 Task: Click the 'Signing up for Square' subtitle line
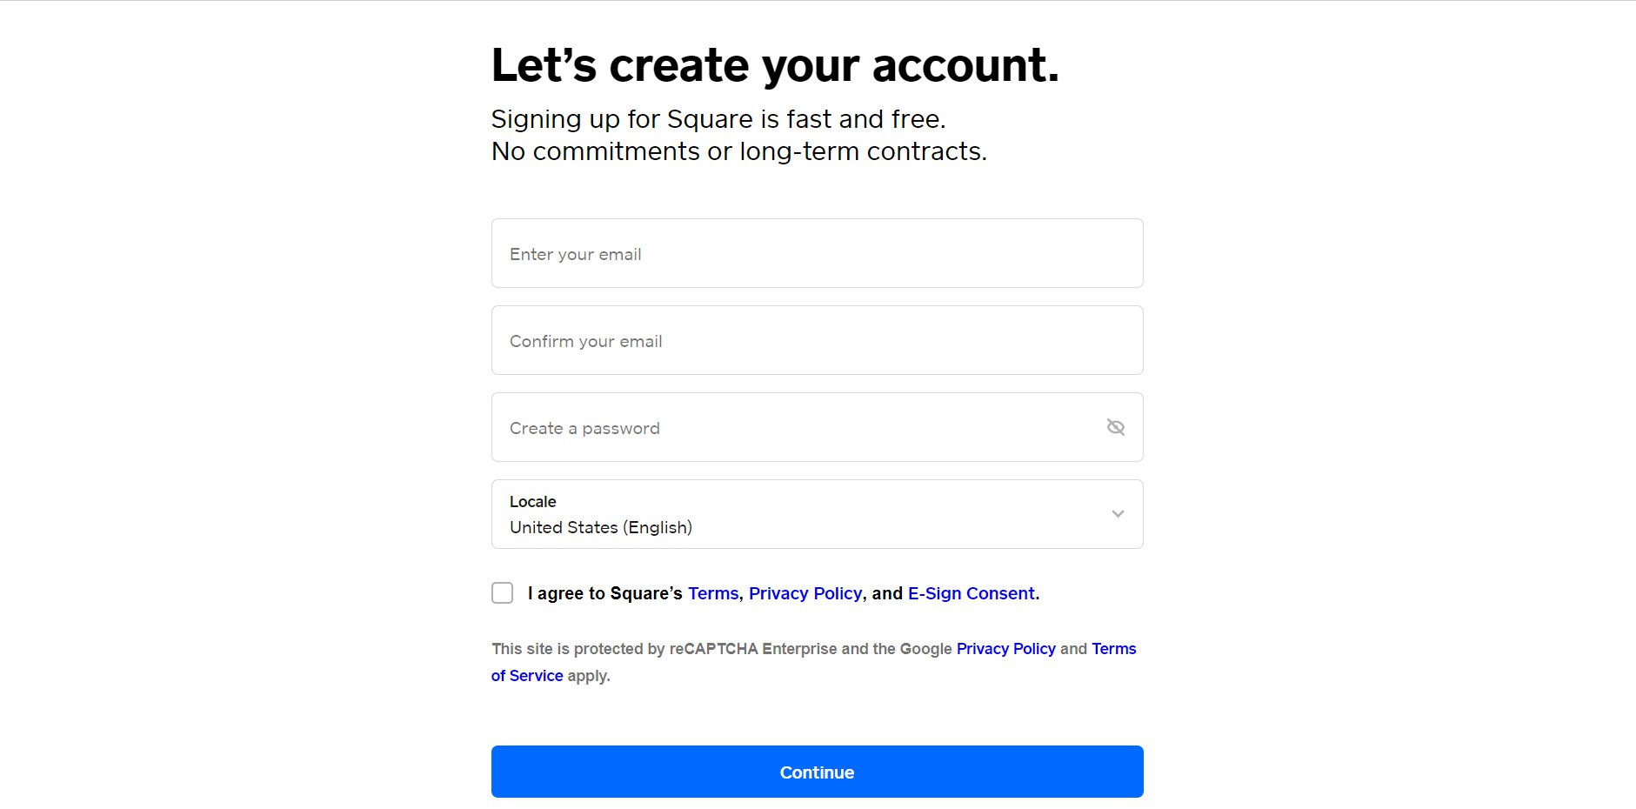(x=718, y=119)
